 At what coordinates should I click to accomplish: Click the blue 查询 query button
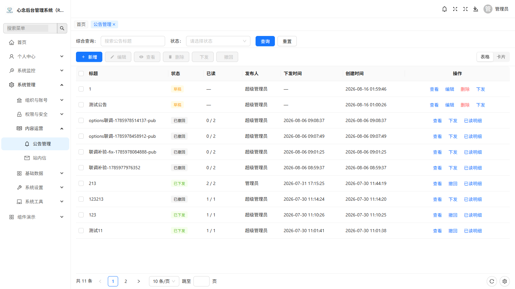[265, 41]
